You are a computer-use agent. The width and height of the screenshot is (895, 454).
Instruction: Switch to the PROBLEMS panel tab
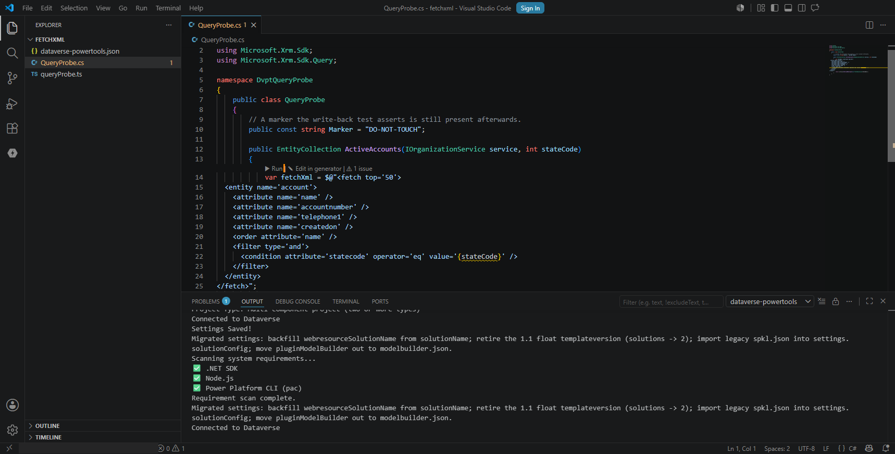[x=210, y=301]
